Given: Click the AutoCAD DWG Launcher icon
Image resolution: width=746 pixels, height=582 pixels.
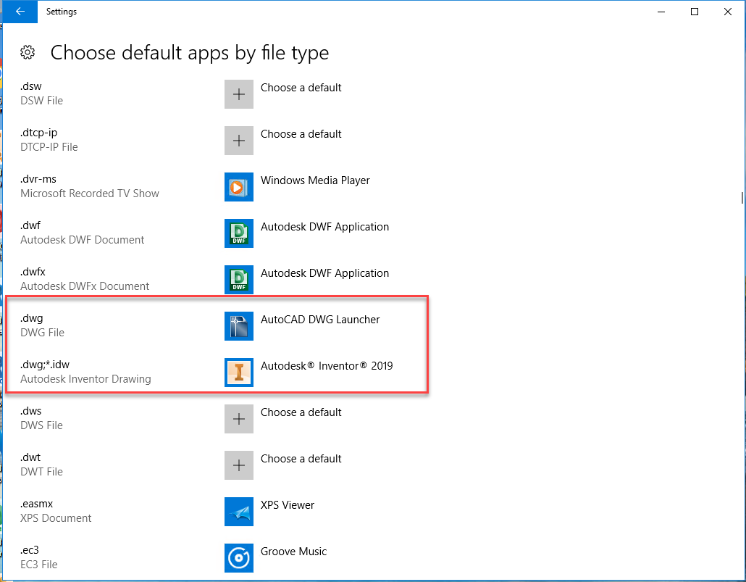Looking at the screenshot, I should point(239,326).
